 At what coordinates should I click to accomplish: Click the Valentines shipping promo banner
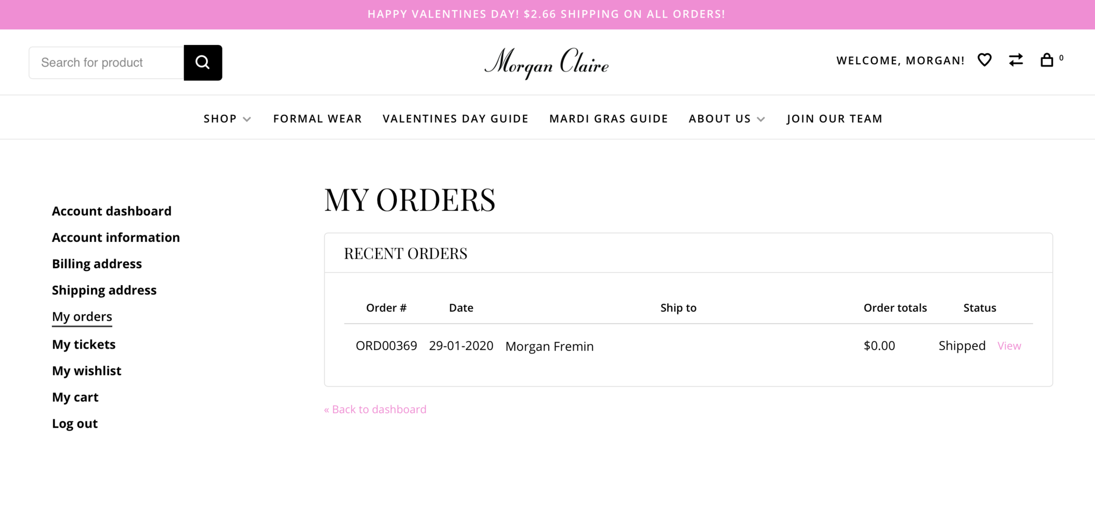tap(547, 14)
